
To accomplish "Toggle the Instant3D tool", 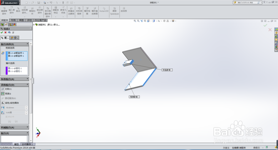I will pyautogui.click(x=104, y=9).
